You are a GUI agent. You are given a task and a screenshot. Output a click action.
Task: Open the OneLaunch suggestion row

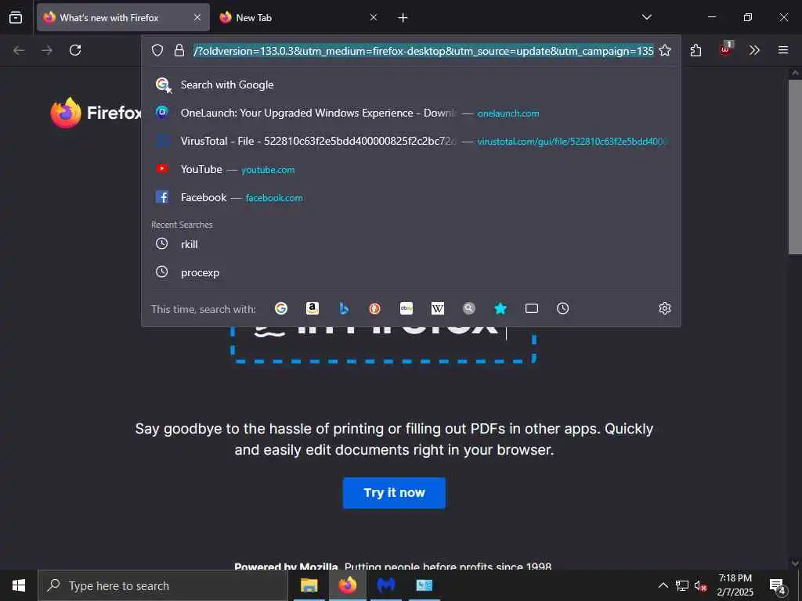point(410,113)
